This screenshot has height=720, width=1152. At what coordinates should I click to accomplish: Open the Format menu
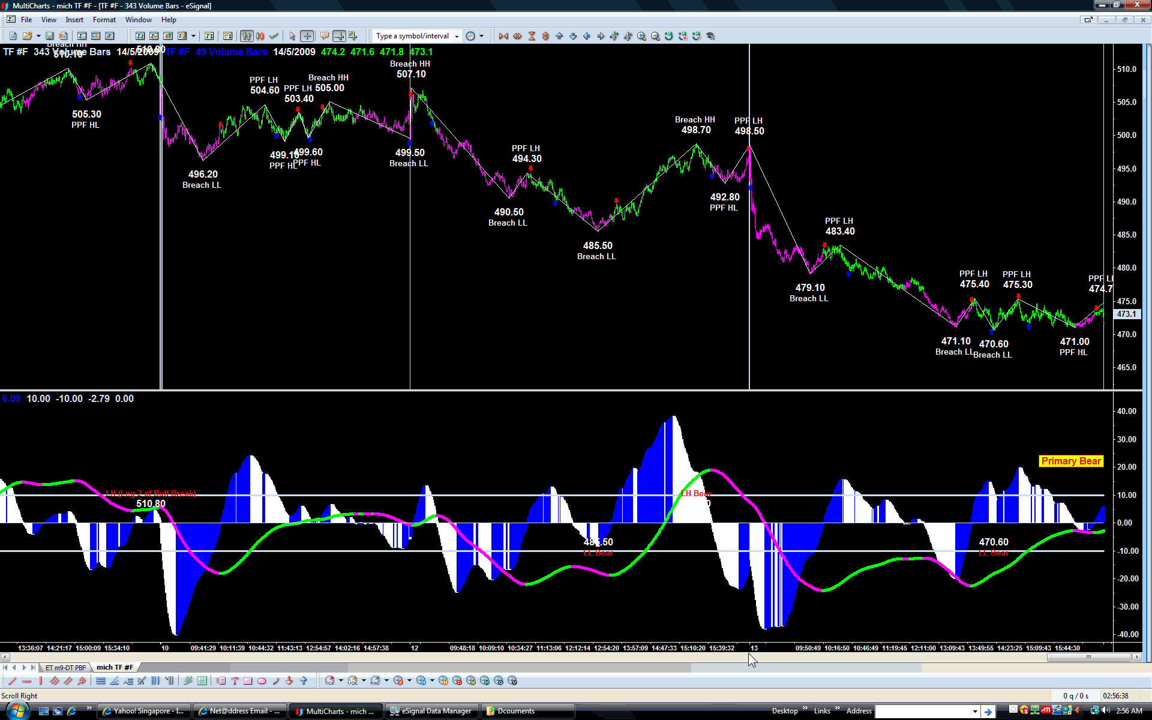(x=104, y=20)
